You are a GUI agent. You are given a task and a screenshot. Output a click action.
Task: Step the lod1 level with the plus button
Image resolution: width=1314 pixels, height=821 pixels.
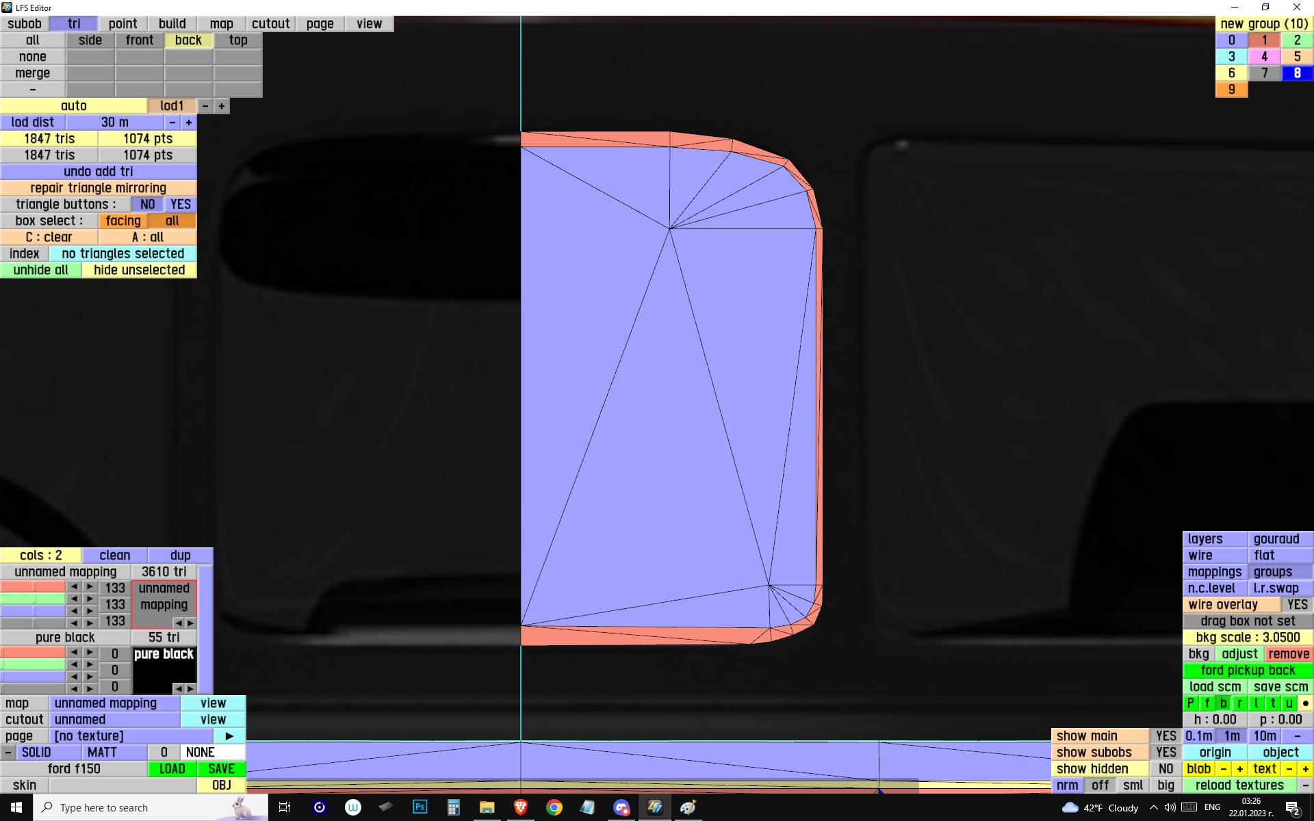222,106
